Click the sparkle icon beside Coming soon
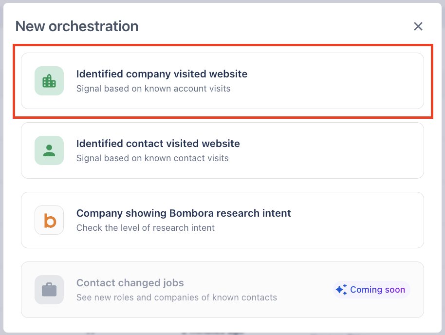The width and height of the screenshot is (445, 335). [341, 290]
